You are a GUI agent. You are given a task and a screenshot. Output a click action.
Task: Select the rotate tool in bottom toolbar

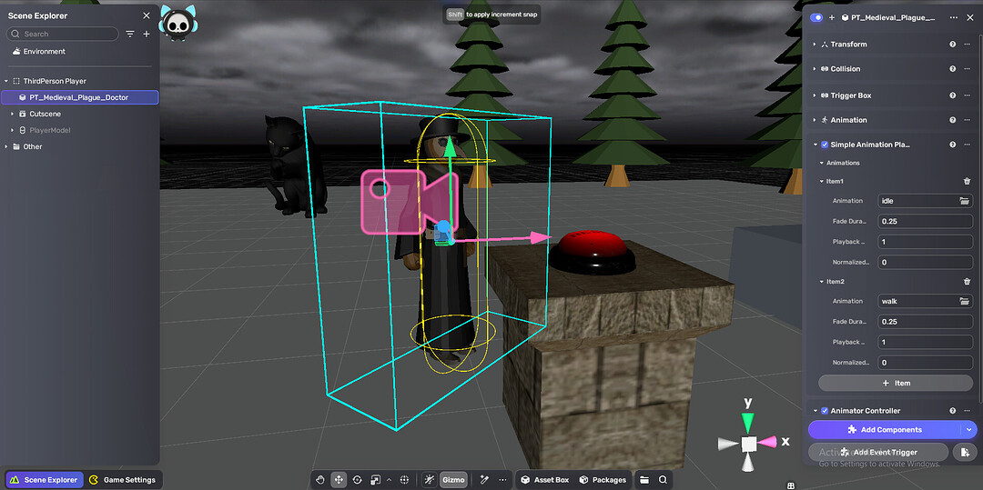357,479
